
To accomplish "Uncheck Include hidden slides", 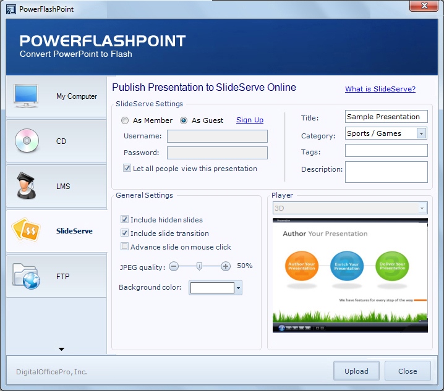I will pyautogui.click(x=125, y=219).
